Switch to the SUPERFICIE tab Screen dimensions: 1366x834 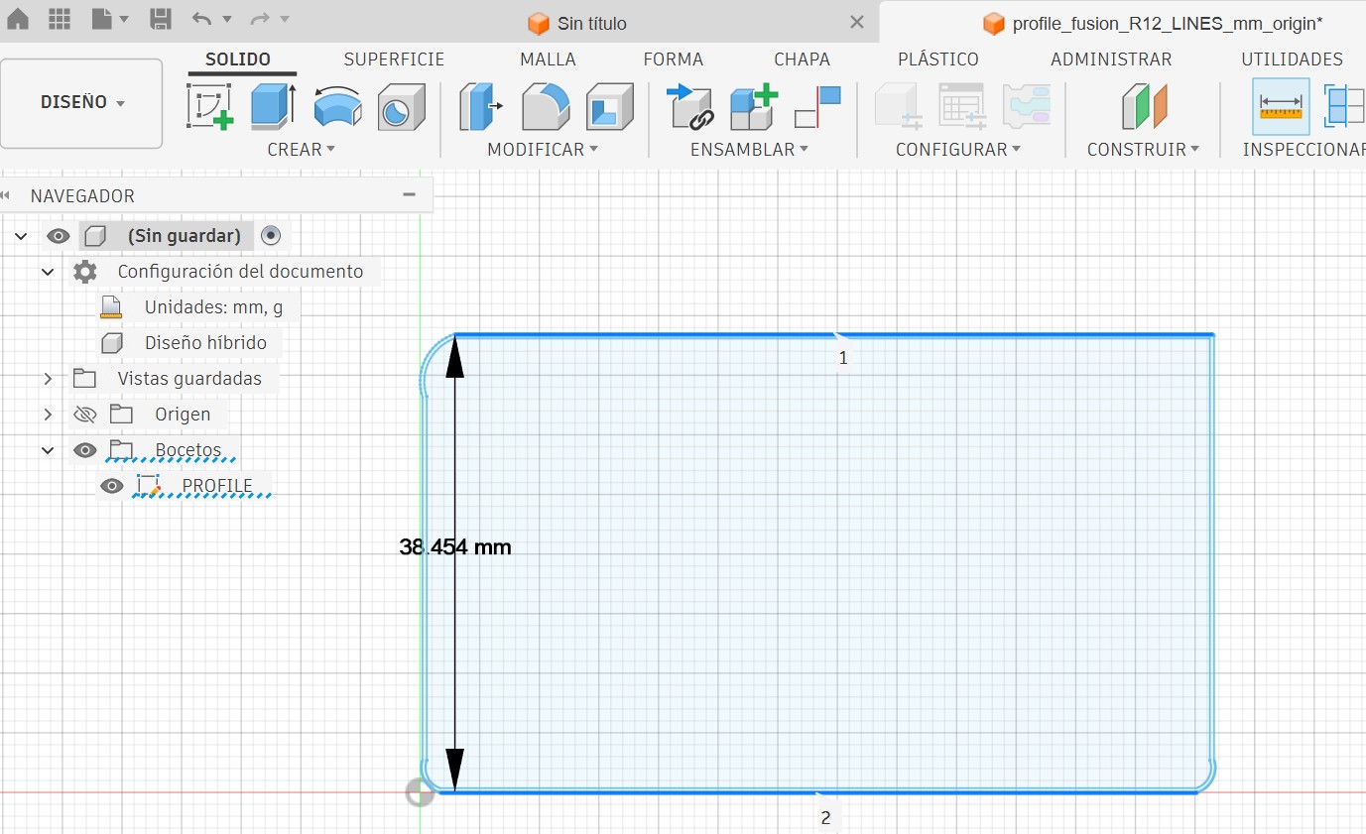tap(394, 60)
